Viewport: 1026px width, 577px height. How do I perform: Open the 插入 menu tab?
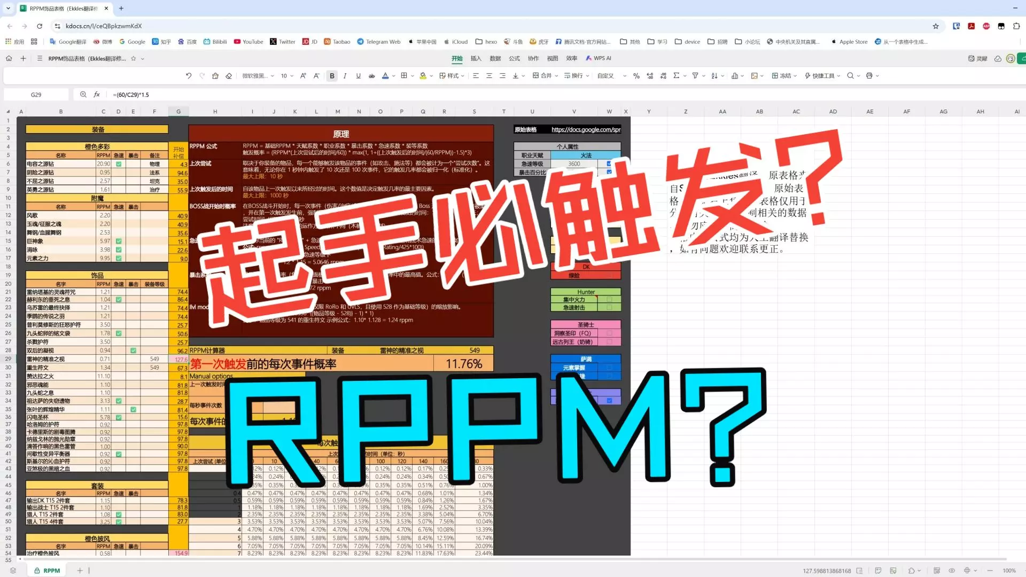point(476,58)
